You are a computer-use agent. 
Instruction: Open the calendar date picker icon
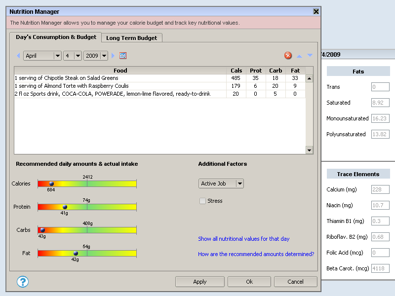[123, 56]
